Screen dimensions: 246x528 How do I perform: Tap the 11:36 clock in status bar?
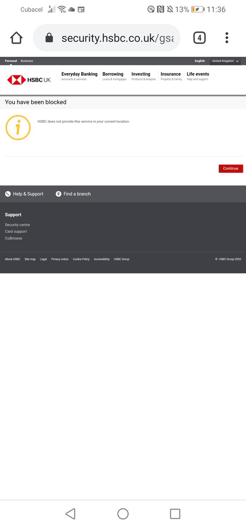tap(217, 9)
